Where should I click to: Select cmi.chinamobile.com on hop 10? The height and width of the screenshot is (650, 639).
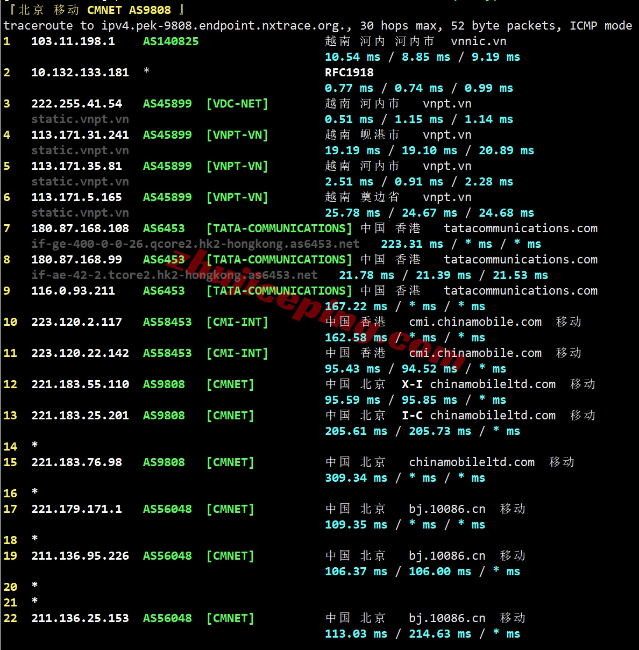coord(475,322)
